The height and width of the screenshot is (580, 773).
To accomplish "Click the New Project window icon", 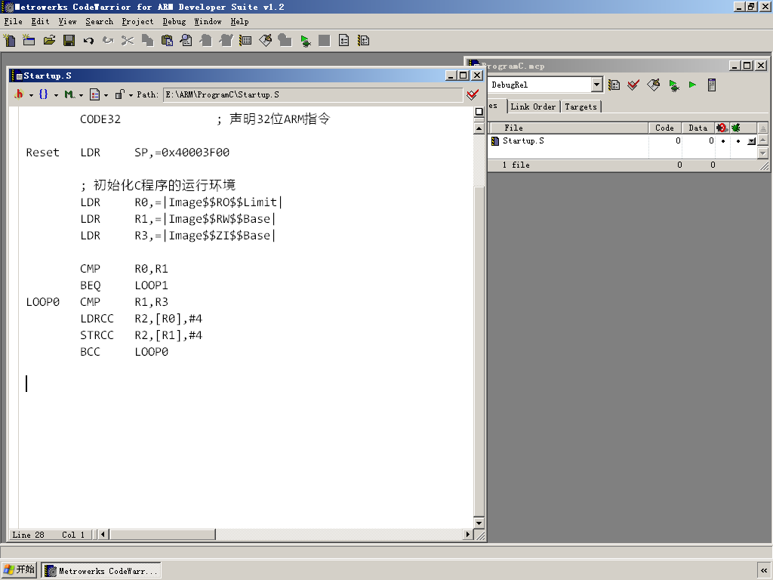I will 29,41.
